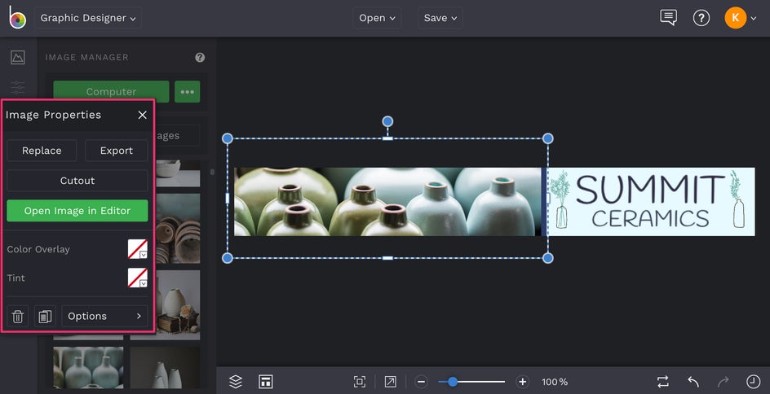Click the fit to screen icon
The height and width of the screenshot is (394, 770).
(x=360, y=382)
